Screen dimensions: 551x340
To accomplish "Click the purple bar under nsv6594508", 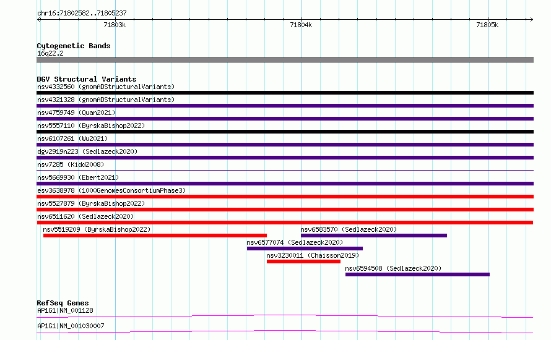I will pyautogui.click(x=417, y=274).
